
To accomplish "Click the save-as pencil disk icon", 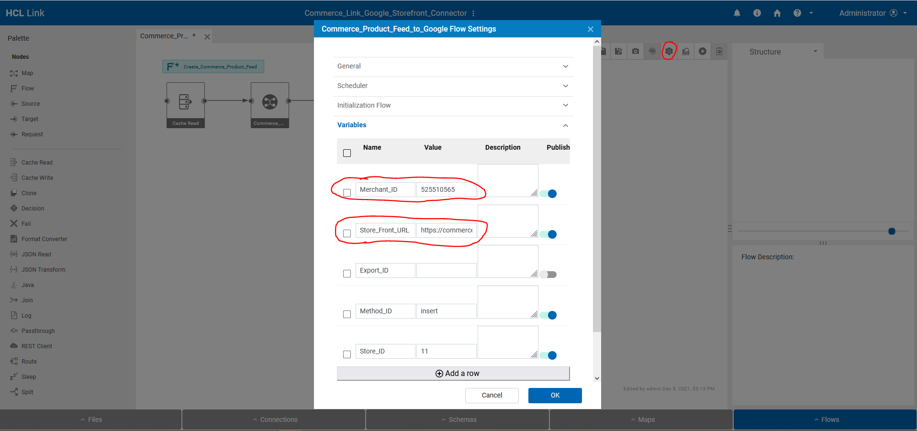I will click(x=619, y=51).
